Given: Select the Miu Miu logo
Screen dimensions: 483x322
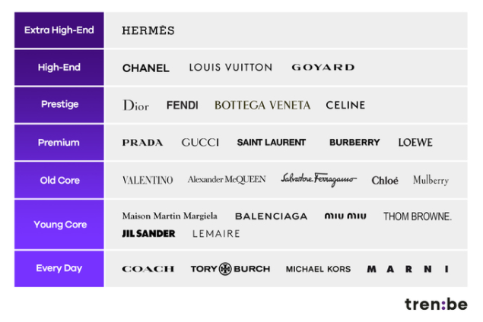Looking at the screenshot, I should point(345,216).
